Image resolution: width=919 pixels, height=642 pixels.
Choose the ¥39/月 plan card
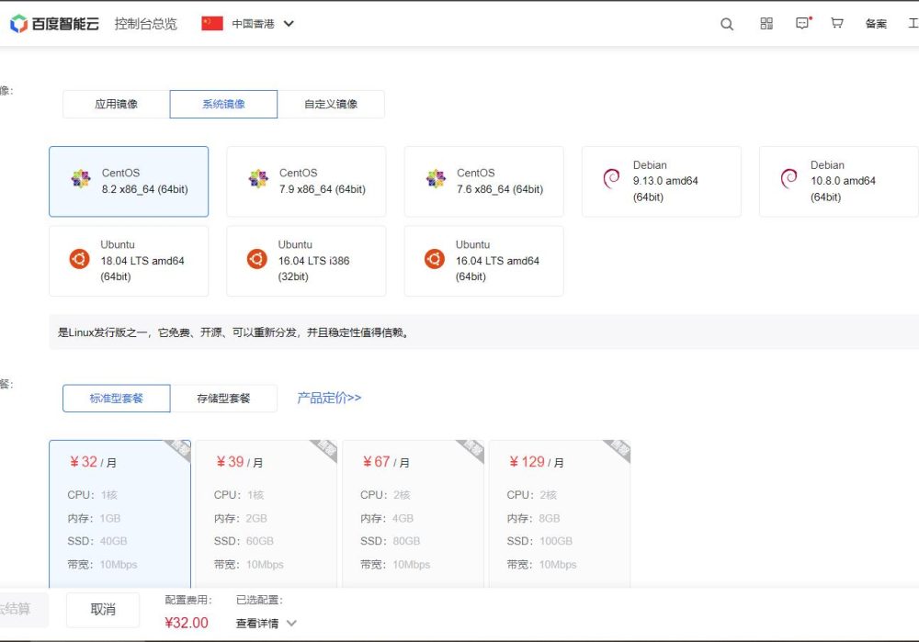click(x=267, y=513)
